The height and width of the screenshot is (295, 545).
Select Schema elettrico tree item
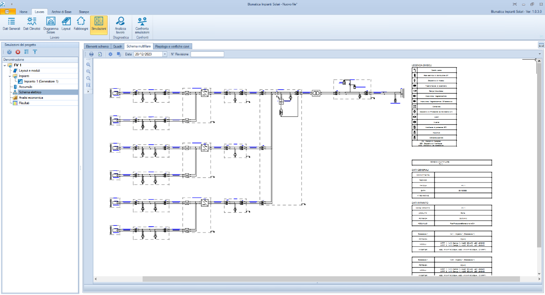tap(30, 92)
